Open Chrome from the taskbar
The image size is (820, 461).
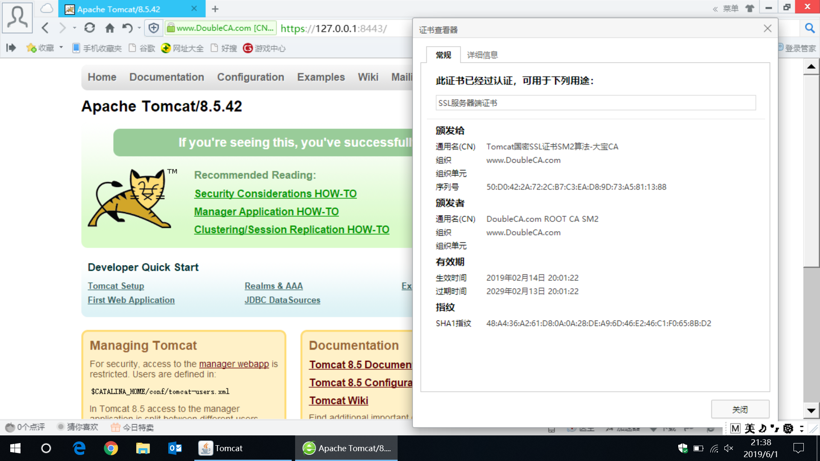click(x=111, y=448)
